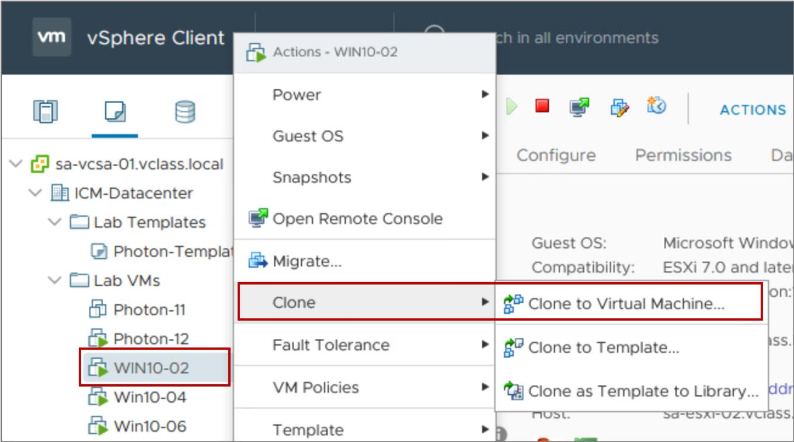Image resolution: width=794 pixels, height=442 pixels.
Task: Click icon beside Clone to Virtual Machine
Action: pos(514,303)
